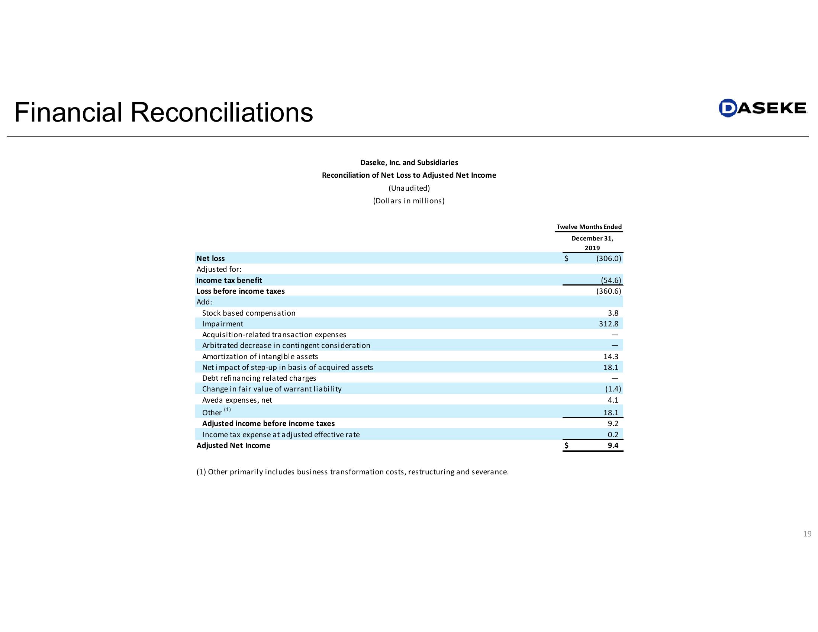Click the 'Adjusted for:' label
Viewport: 818px width, 632px height.
219,269
